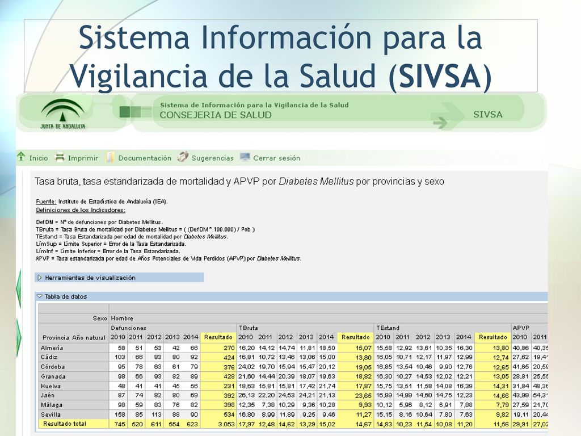581x436 pixels.
Task: Click Definiciones de los Indicadores heading
Action: pyautogui.click(x=81, y=210)
